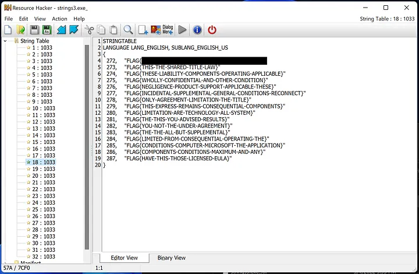Open Find with the magnifier icon

(x=128, y=30)
